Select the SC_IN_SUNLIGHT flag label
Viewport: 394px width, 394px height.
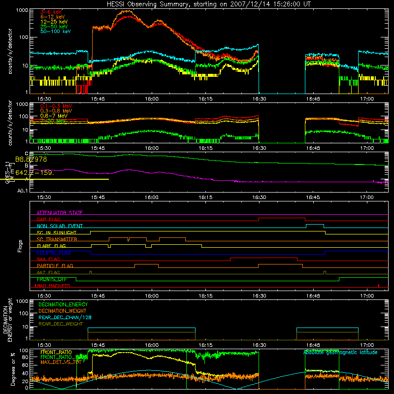tap(57, 232)
